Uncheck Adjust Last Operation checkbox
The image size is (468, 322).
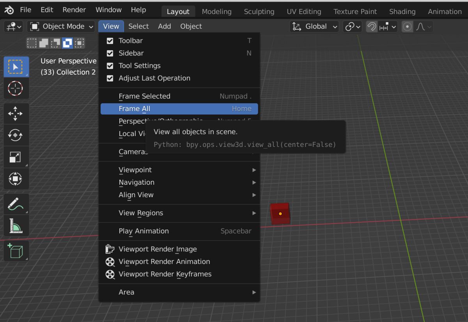[110, 78]
